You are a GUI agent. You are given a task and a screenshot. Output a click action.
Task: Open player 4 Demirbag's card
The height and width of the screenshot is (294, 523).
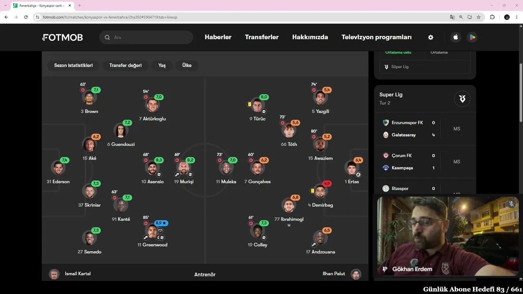tap(320, 194)
